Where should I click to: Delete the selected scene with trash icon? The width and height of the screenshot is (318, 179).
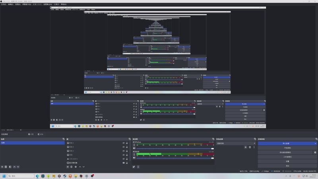(x=6, y=167)
